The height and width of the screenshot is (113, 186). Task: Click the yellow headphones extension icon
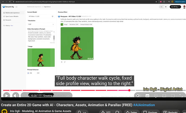pos(172,2)
